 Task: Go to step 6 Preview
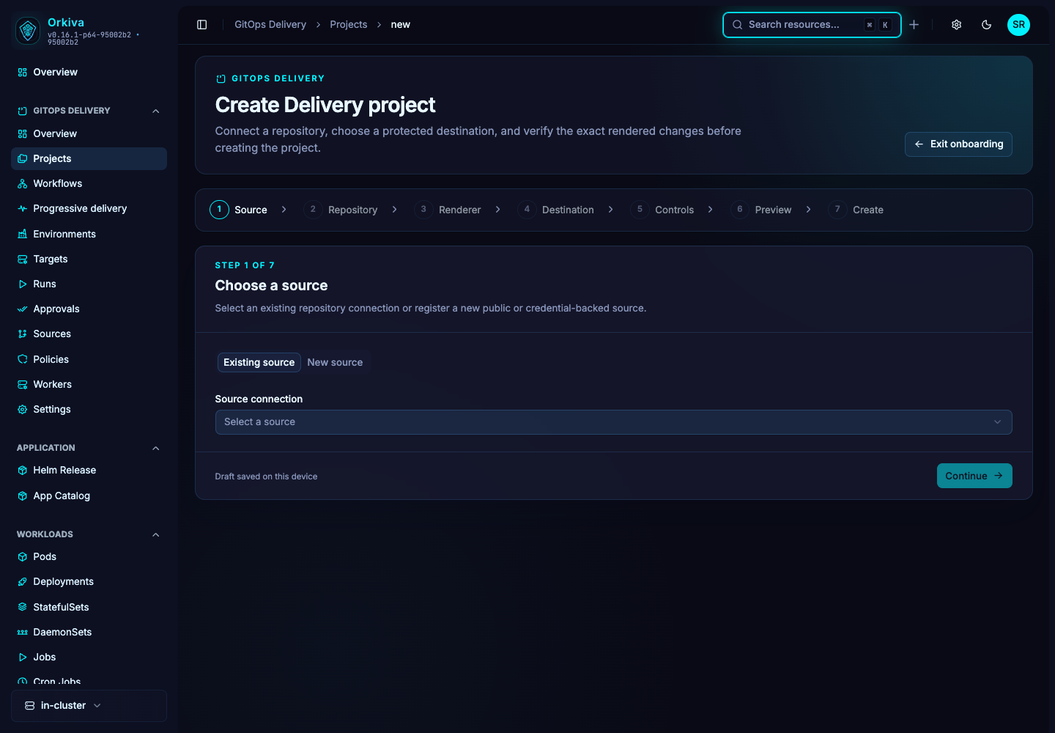760,210
